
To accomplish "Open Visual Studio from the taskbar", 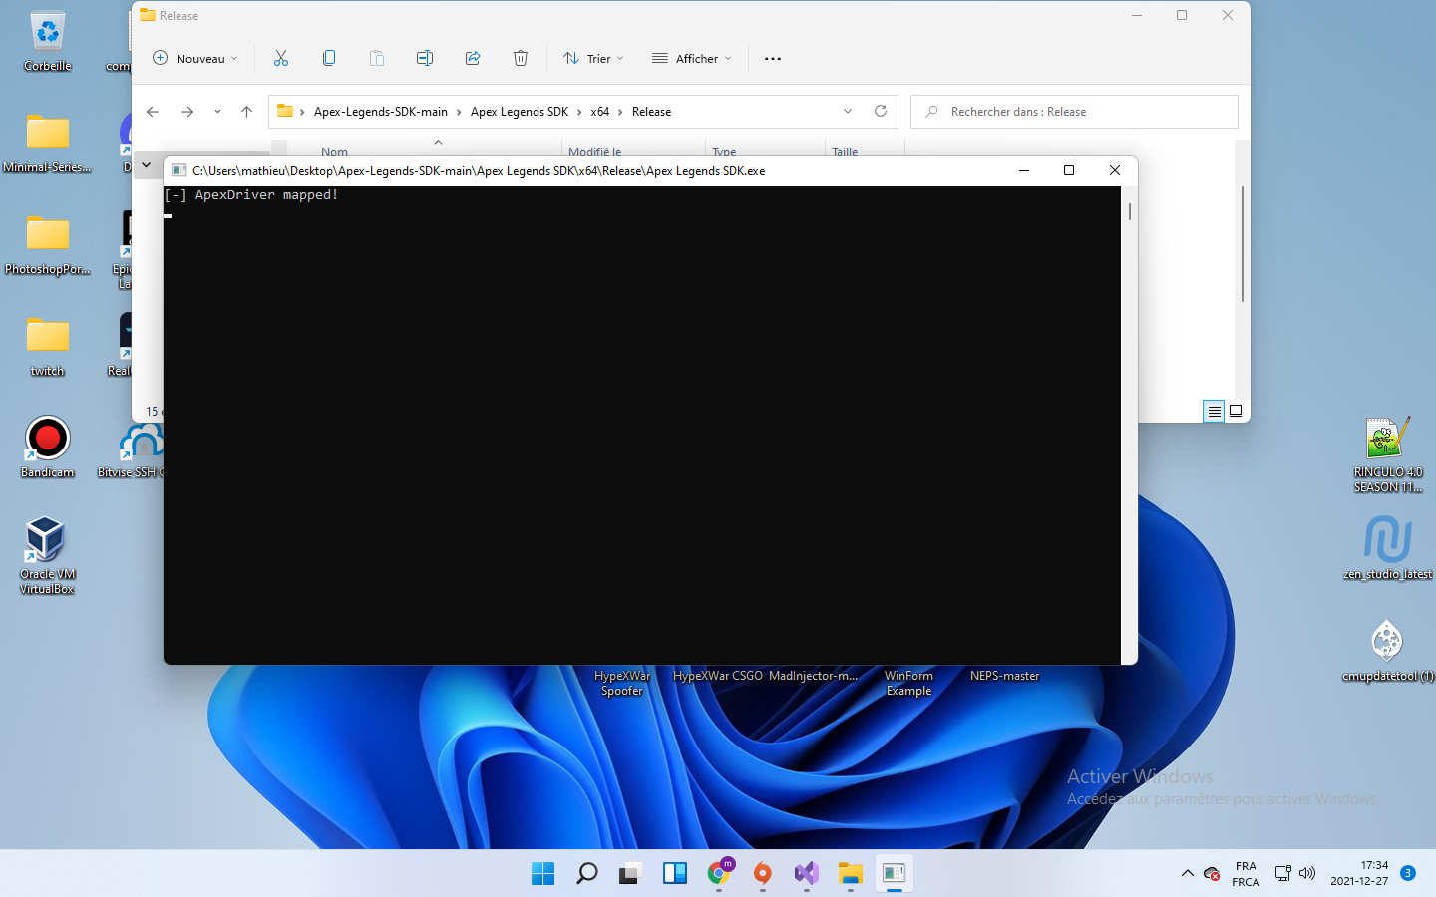I will point(806,874).
